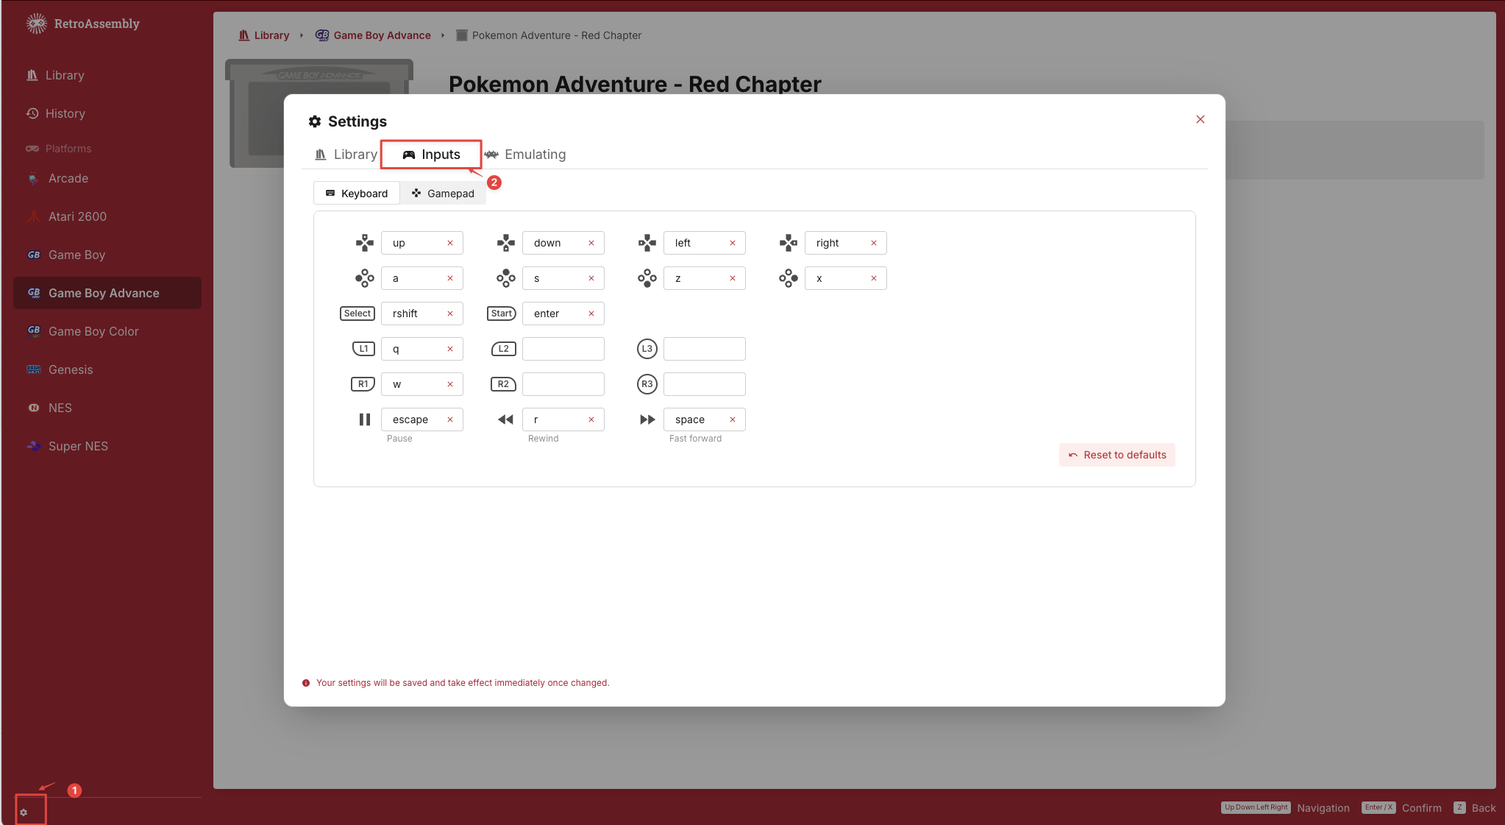
Task: Open the Emulating settings tab
Action: point(525,155)
